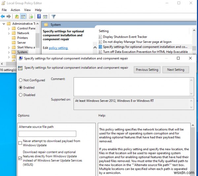
Task: Click the Help text scroll up arrow
Action: (x=193, y=125)
